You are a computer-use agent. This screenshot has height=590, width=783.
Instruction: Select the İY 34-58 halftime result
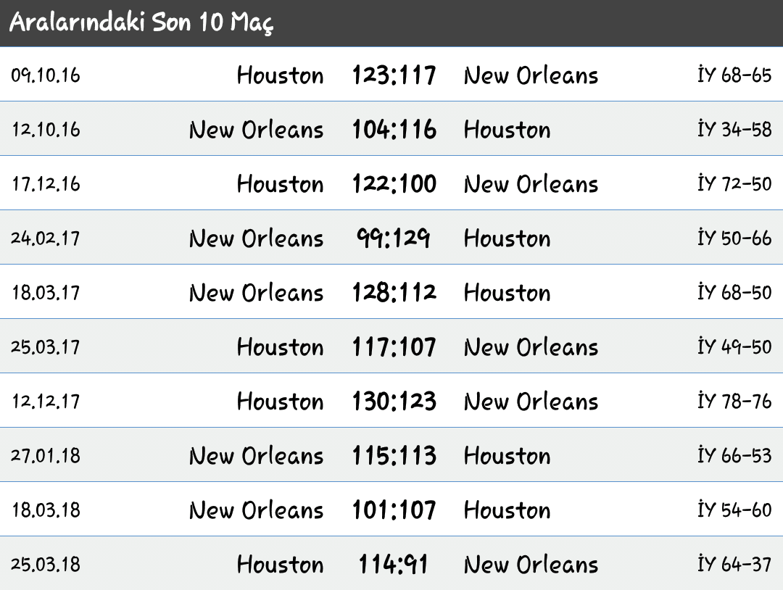coord(734,129)
